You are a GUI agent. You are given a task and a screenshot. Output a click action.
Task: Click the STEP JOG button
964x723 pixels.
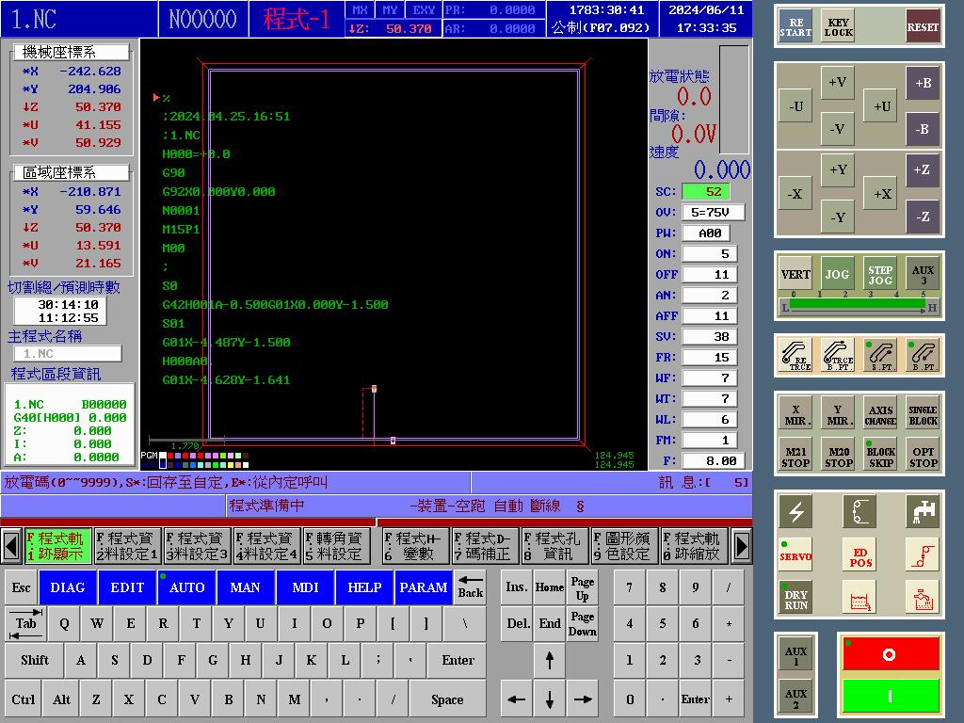click(880, 274)
